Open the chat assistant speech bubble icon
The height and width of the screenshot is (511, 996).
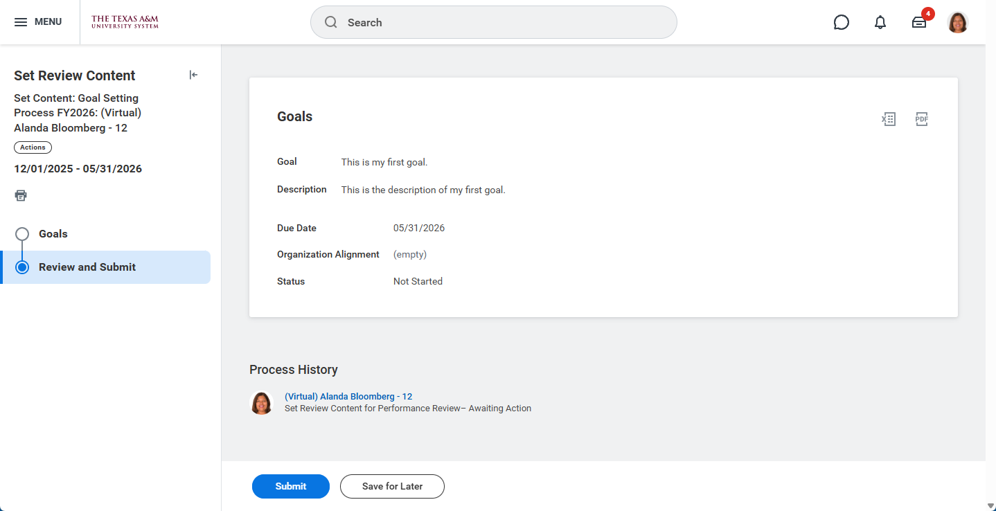pos(841,22)
